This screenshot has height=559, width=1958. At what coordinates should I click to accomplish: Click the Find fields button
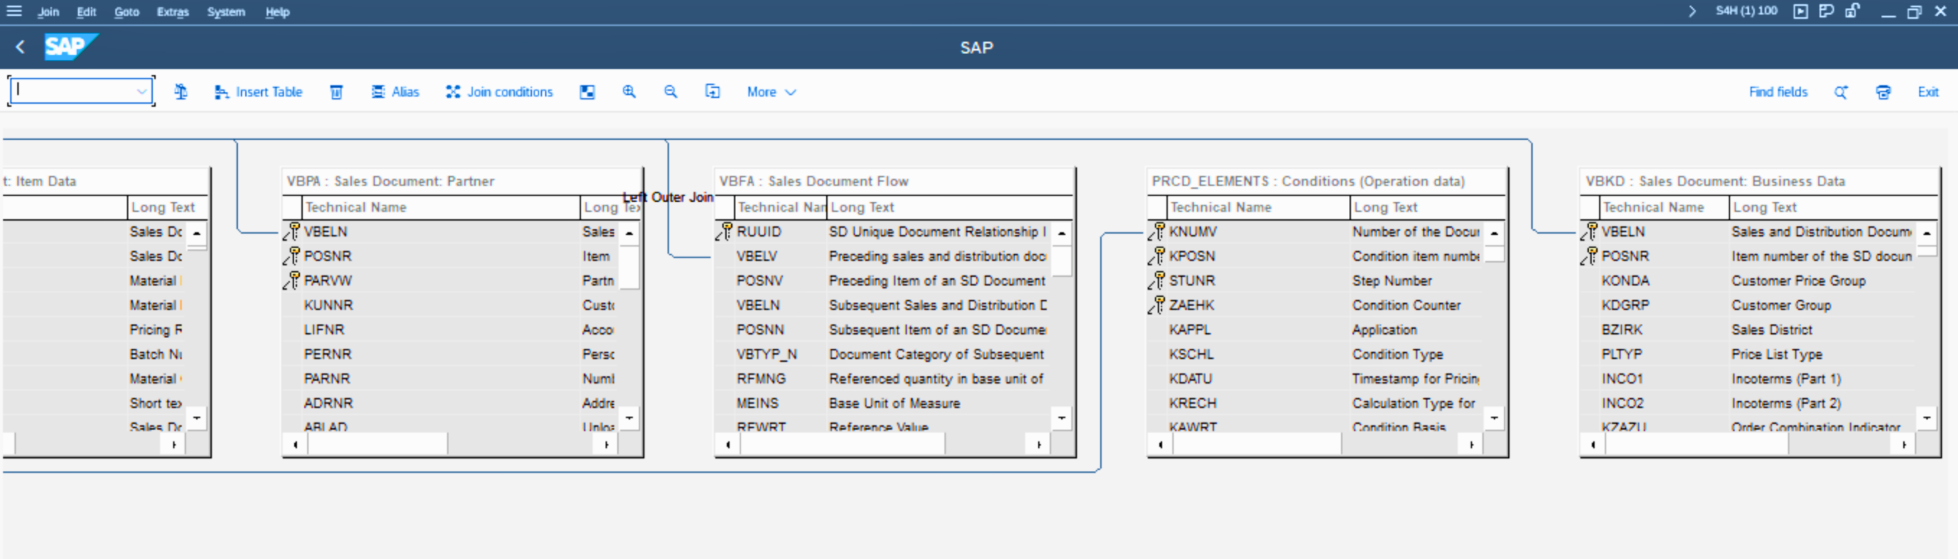(1778, 92)
